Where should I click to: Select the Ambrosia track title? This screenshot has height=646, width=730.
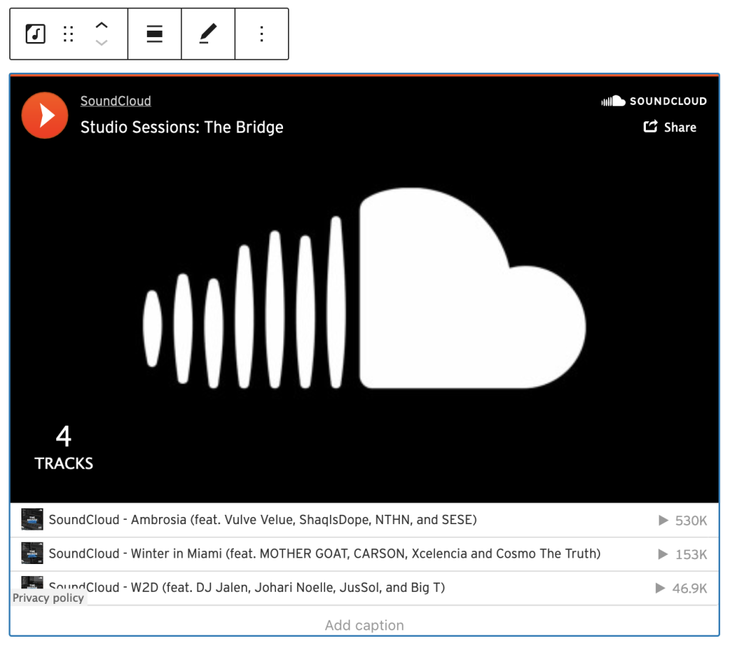tap(262, 520)
